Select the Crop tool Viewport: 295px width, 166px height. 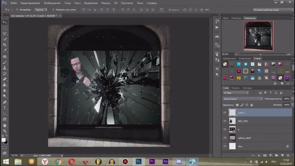(5, 45)
